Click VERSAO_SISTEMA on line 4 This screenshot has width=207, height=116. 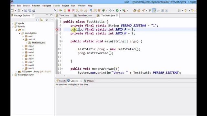(133, 25)
